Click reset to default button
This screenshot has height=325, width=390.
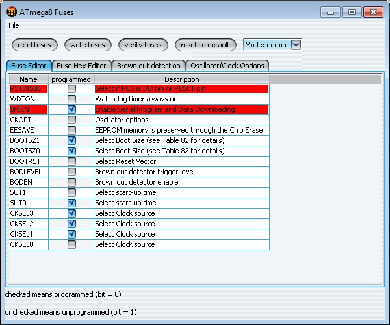tap(205, 45)
